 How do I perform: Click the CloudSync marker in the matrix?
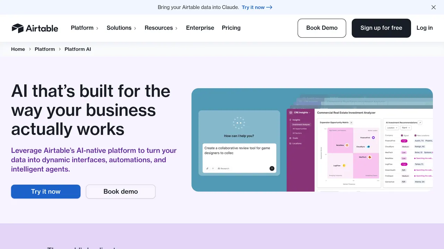tap(368, 147)
